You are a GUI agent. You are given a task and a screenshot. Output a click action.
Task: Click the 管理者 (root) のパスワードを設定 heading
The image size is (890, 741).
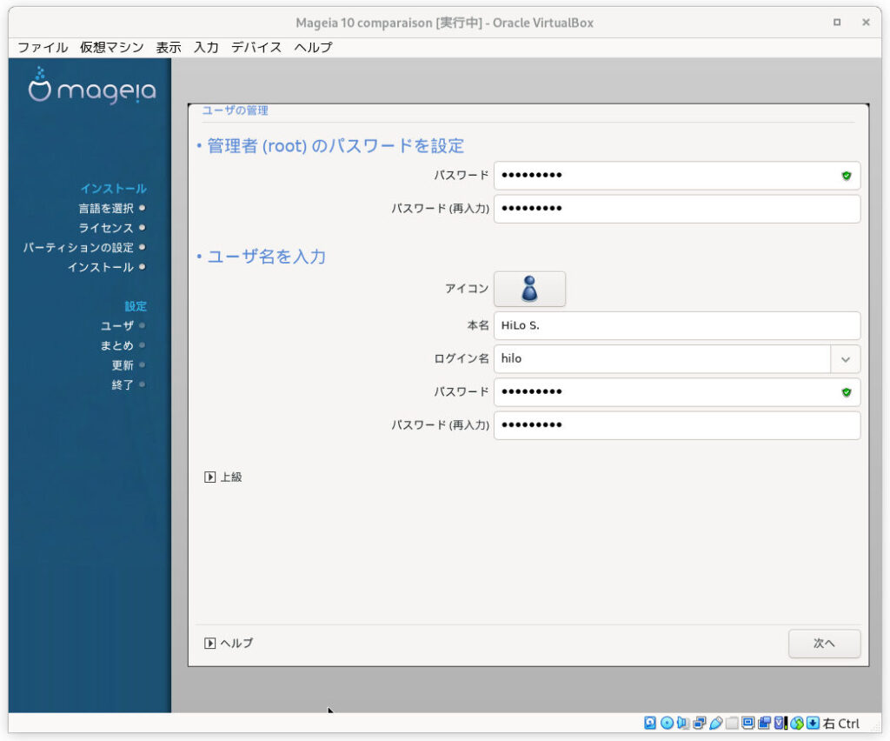pyautogui.click(x=335, y=146)
